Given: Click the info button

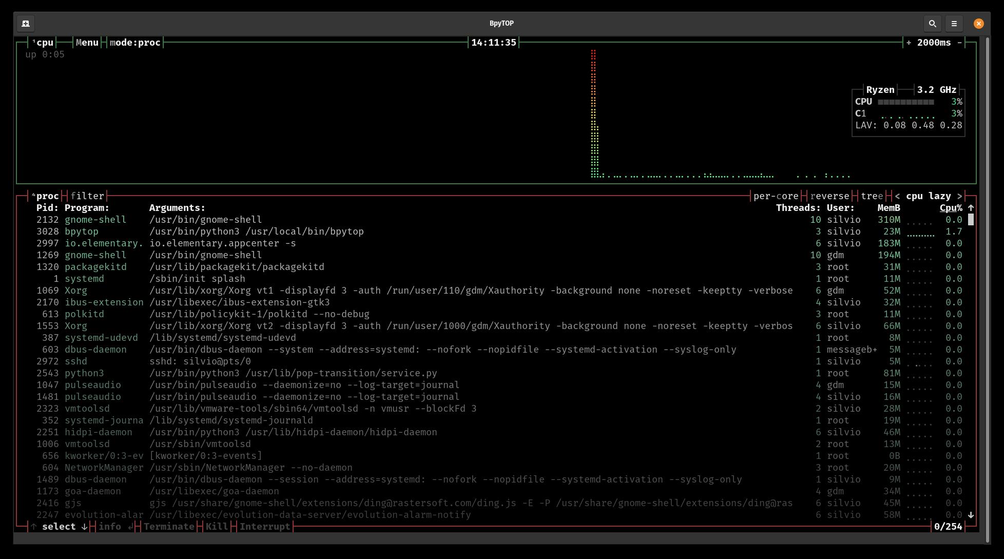Looking at the screenshot, I should (x=116, y=527).
